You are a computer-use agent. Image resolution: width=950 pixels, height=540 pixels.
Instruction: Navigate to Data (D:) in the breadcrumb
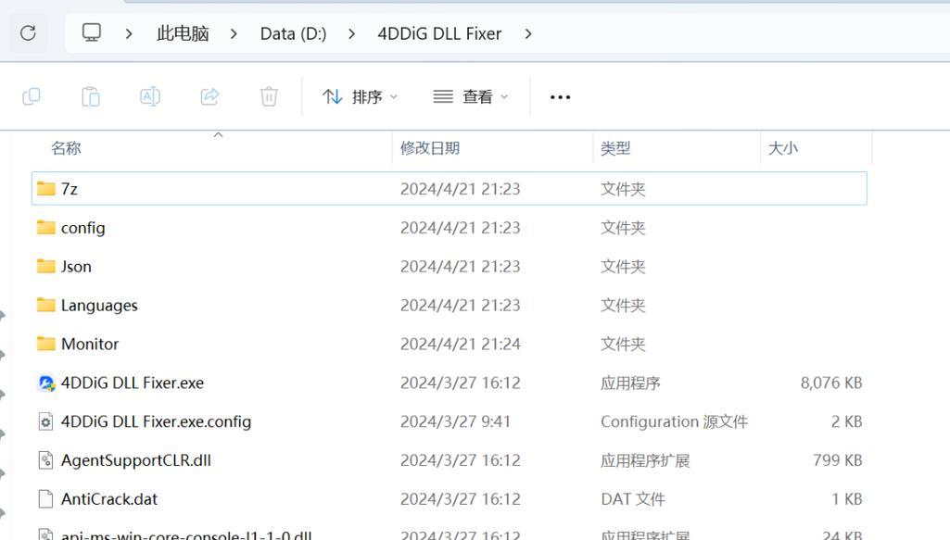293,34
